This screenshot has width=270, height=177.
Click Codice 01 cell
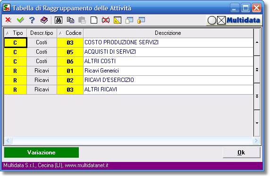pyautogui.click(x=70, y=71)
